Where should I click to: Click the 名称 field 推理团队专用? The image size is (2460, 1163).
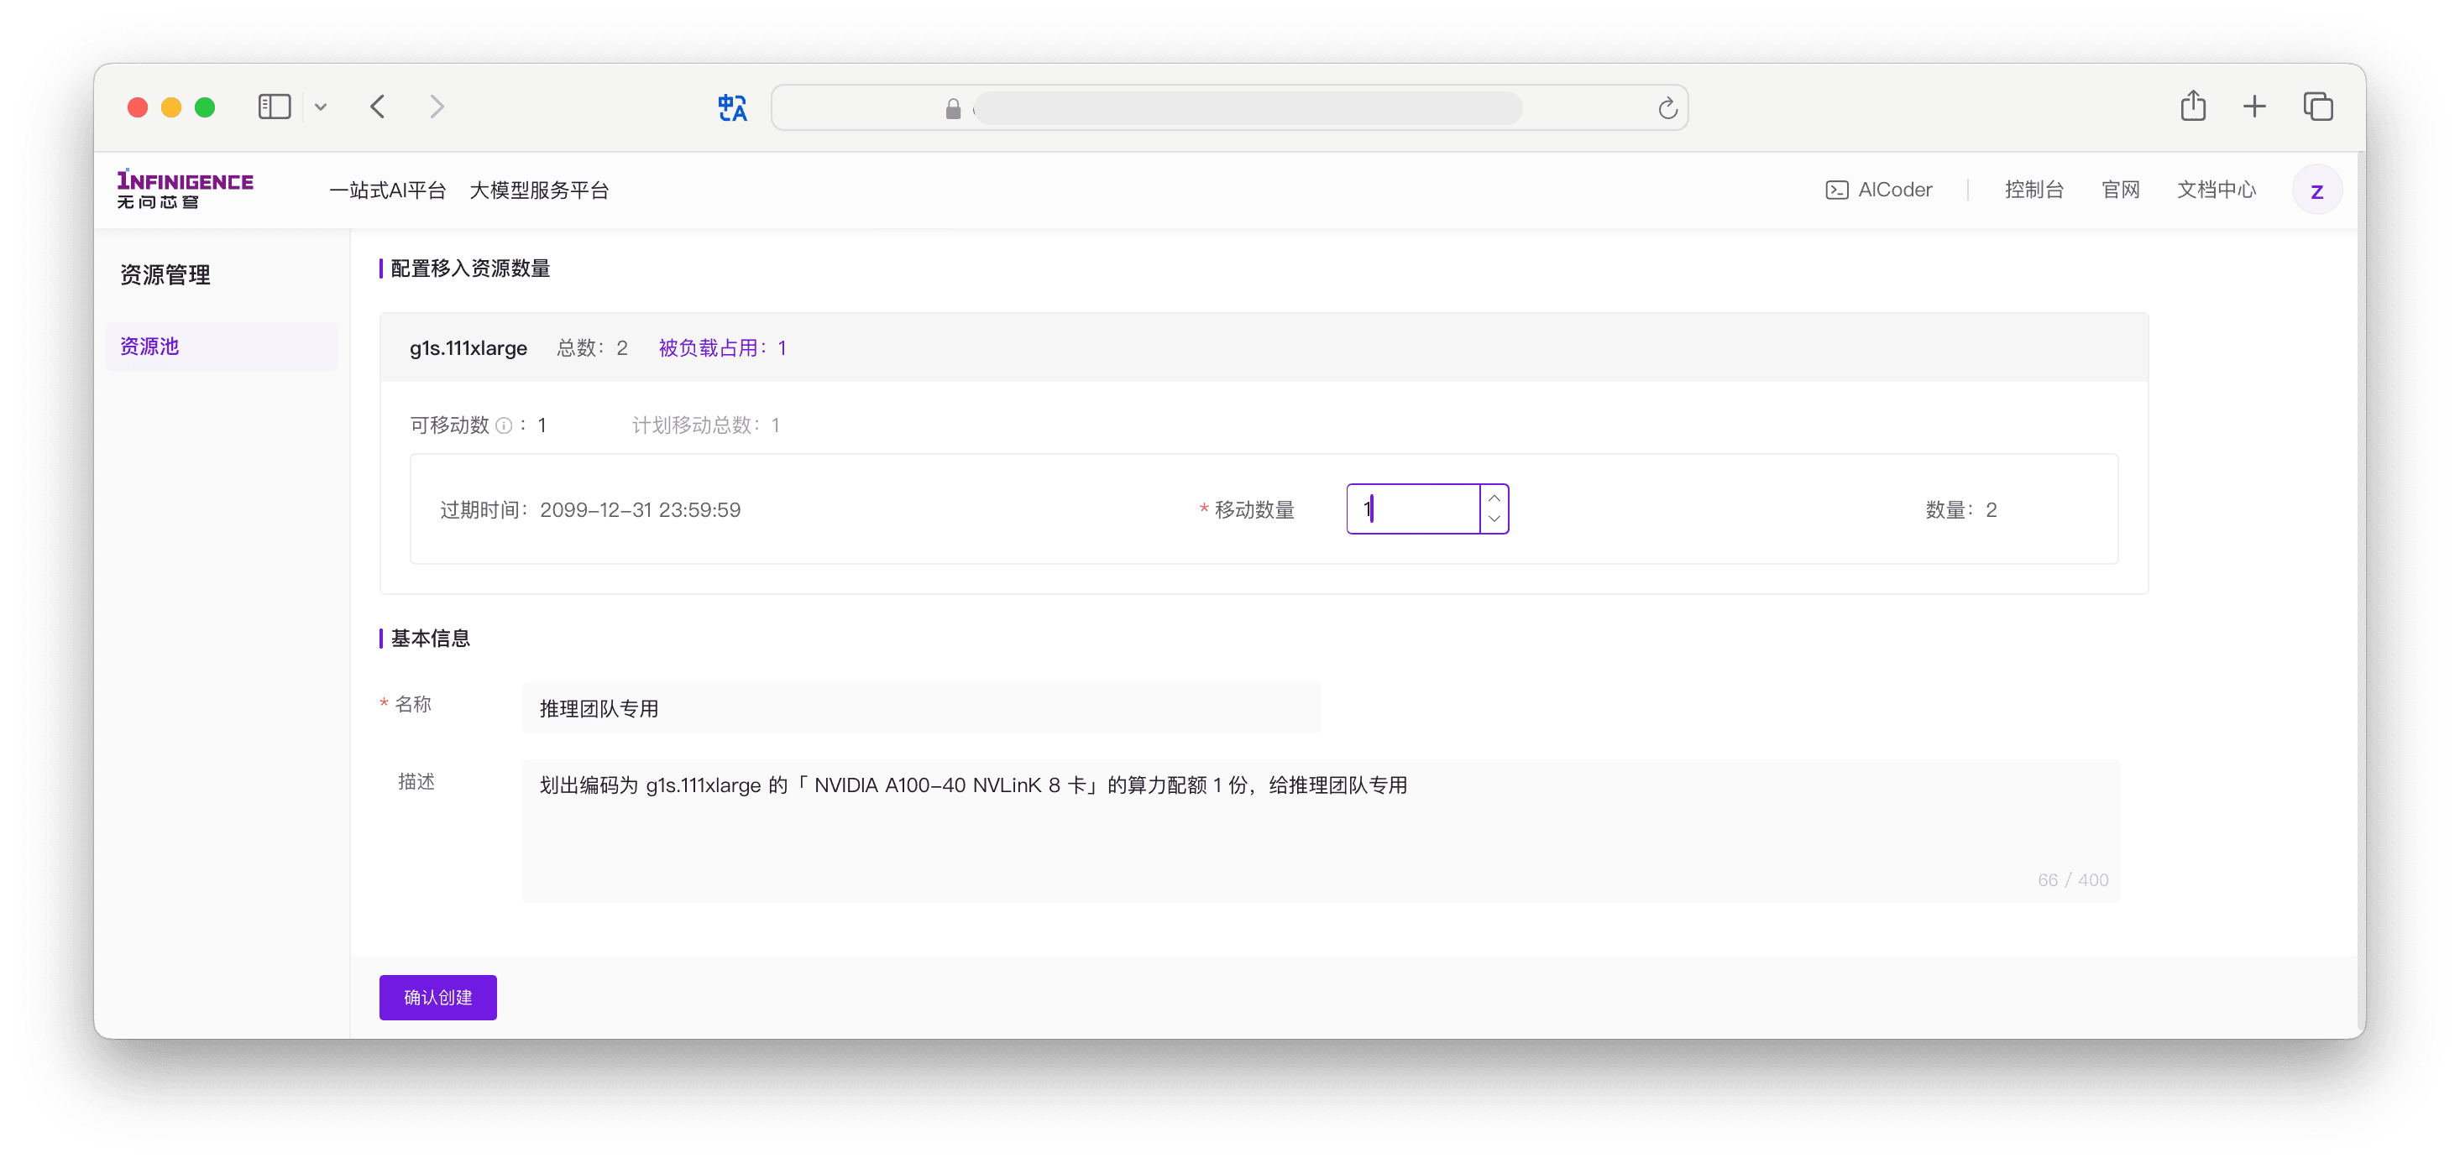(922, 708)
